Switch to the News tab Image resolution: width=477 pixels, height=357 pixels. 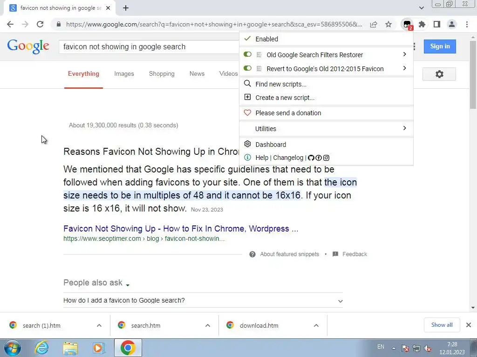tap(197, 74)
